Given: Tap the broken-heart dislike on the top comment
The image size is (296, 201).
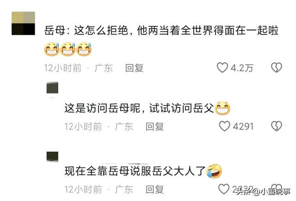Looking at the screenshot, I should (x=277, y=68).
